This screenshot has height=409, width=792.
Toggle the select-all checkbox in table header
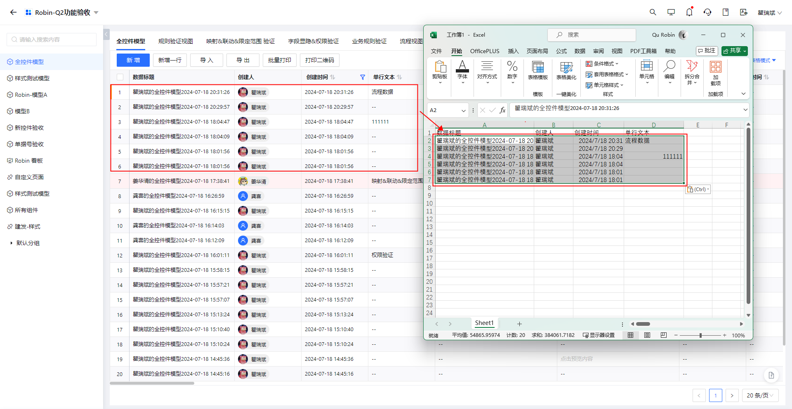120,77
